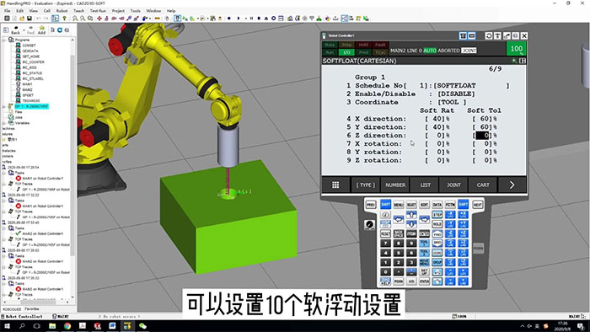
Task: Click the JOINT softkey button
Action: pyautogui.click(x=453, y=185)
